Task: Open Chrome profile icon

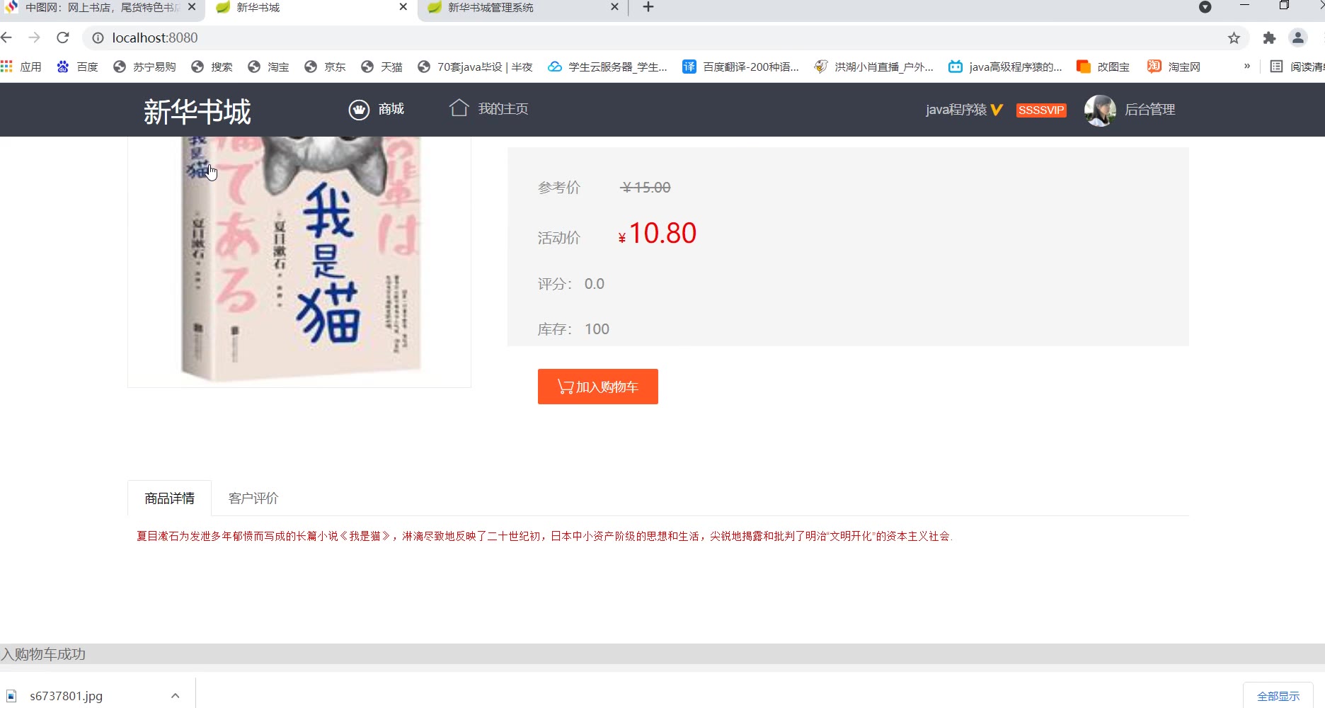Action: coord(1298,38)
